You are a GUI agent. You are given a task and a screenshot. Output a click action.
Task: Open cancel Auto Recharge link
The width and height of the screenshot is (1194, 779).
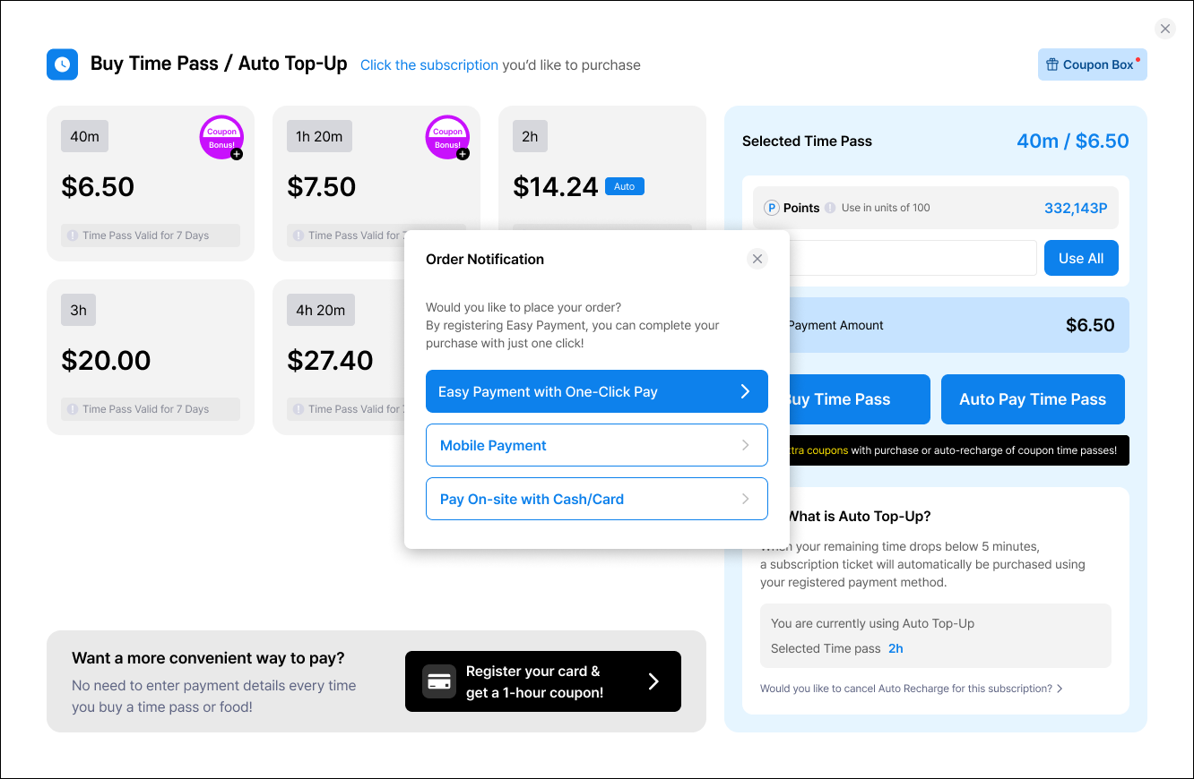[911, 689]
